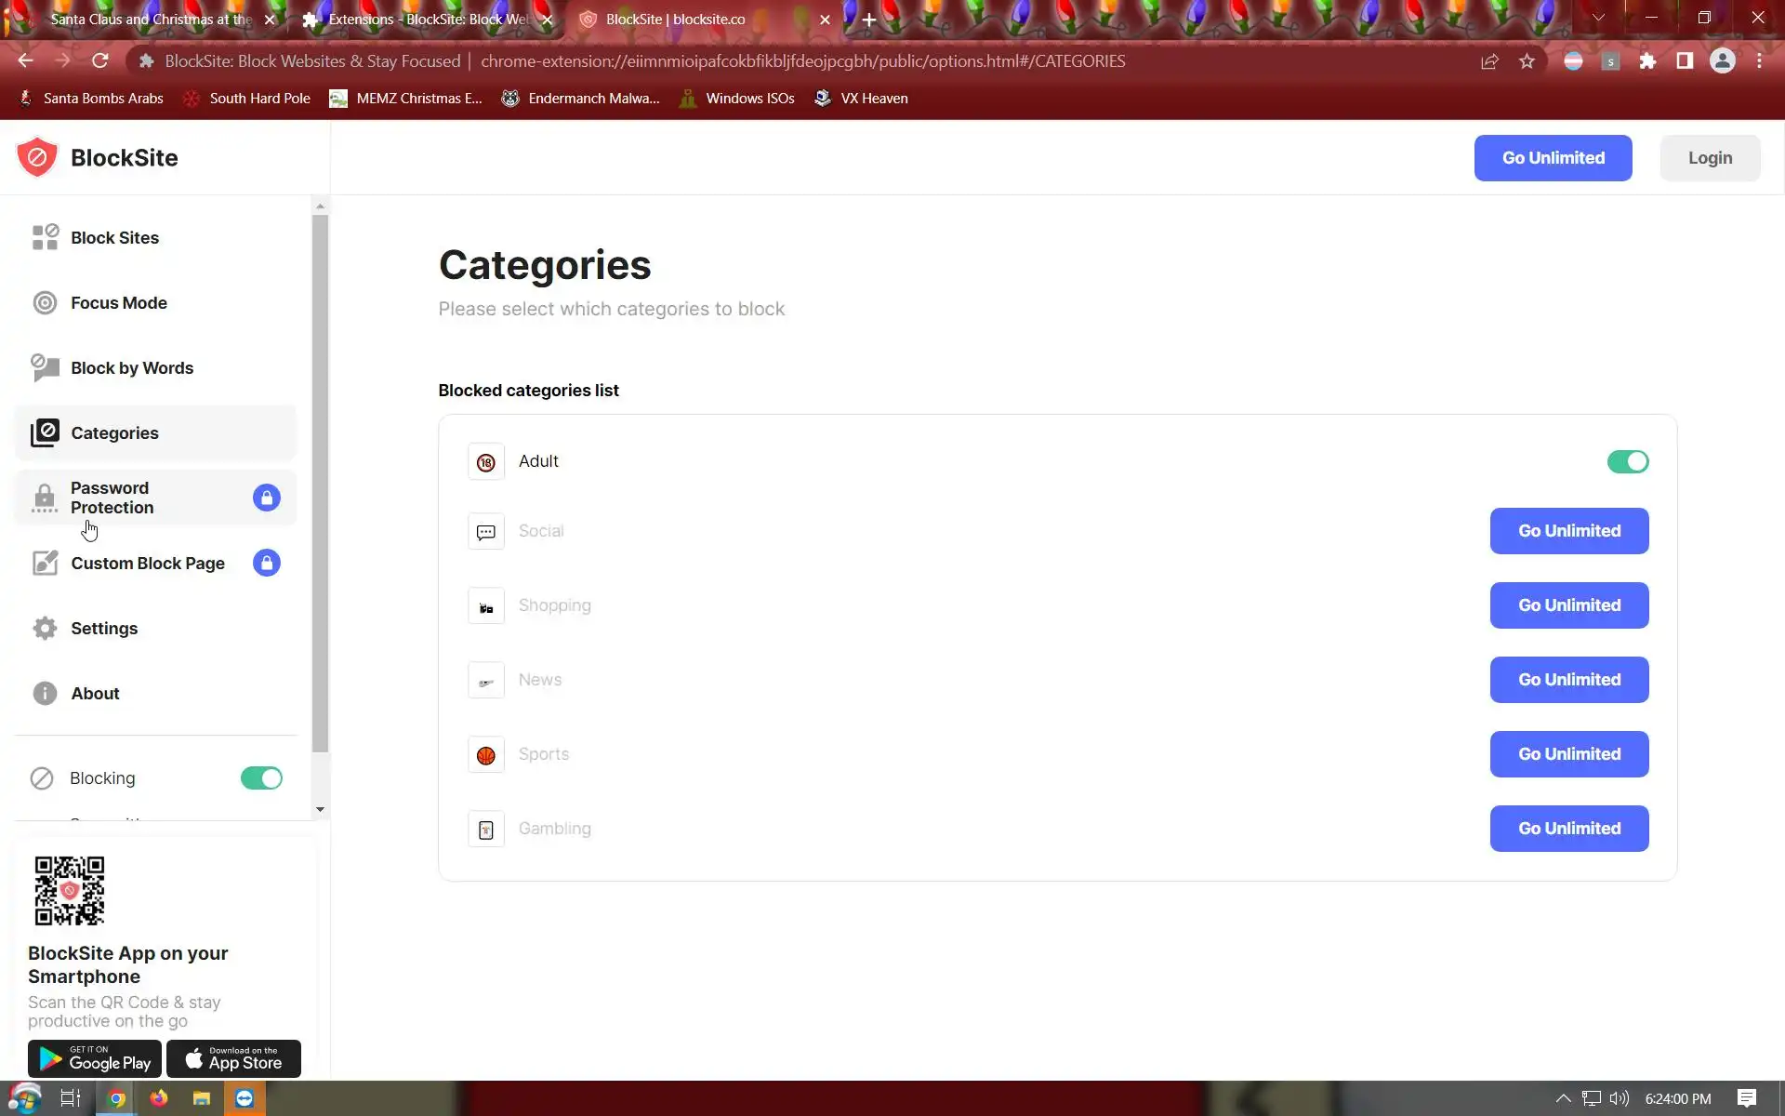Click the lock badge next to Password Protection
The image size is (1785, 1116).
click(x=266, y=498)
